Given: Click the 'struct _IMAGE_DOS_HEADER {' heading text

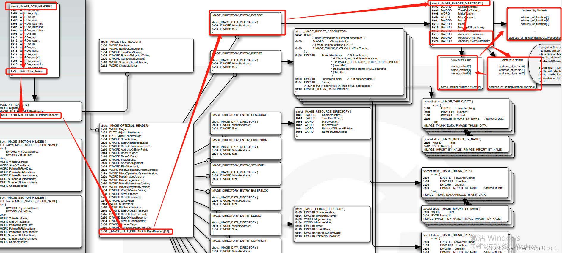Looking at the screenshot, I should click(31, 7).
